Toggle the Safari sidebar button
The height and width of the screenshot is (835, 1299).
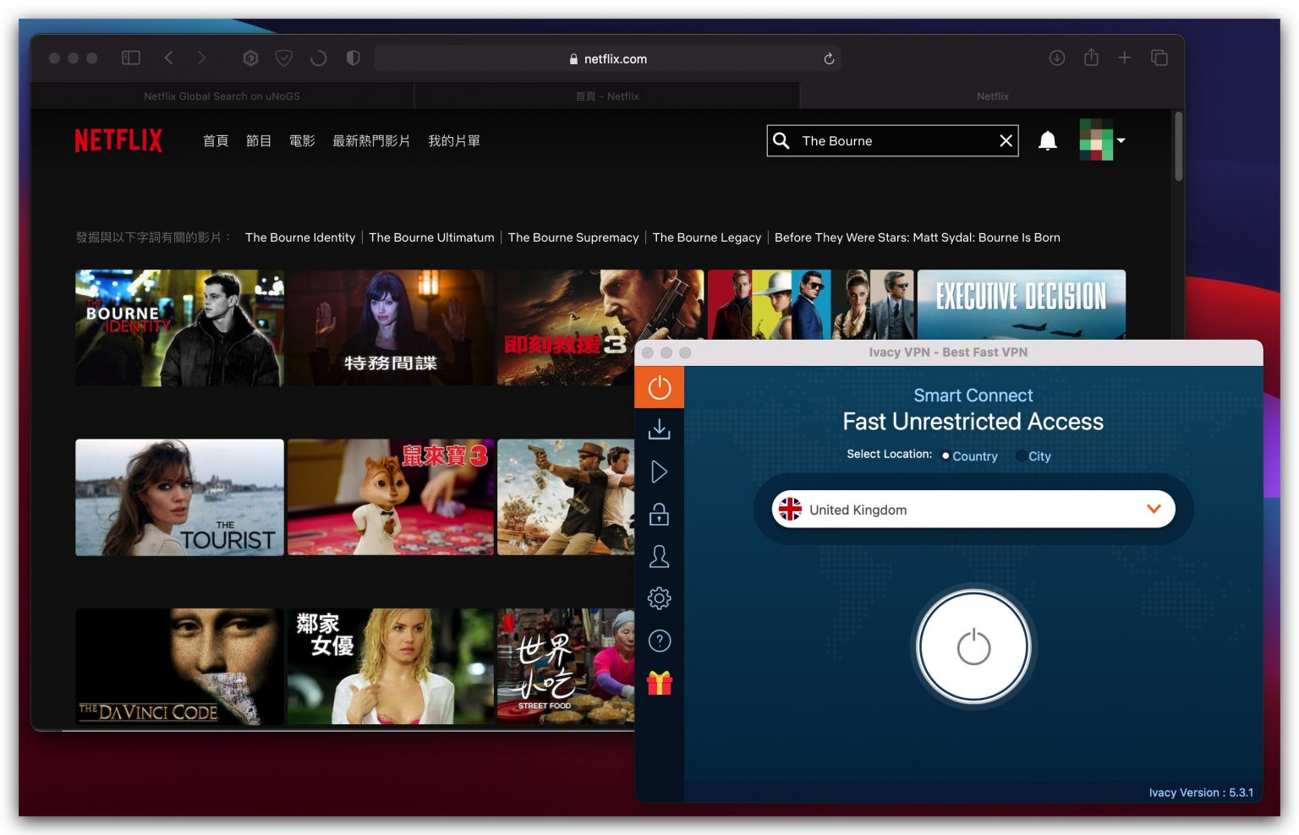tap(130, 57)
